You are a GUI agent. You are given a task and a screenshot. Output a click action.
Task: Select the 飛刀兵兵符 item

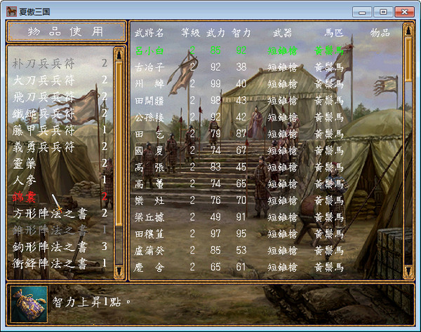click(x=60, y=97)
